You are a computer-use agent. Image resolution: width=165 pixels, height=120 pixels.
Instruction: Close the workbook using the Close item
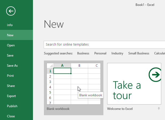[11, 116]
